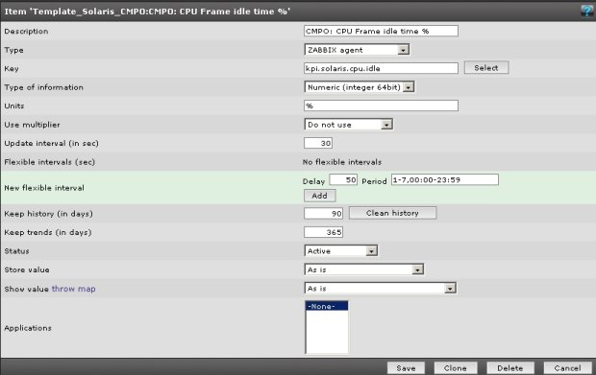Expand the Type of information dropdown
596x375 pixels.
tap(360, 87)
